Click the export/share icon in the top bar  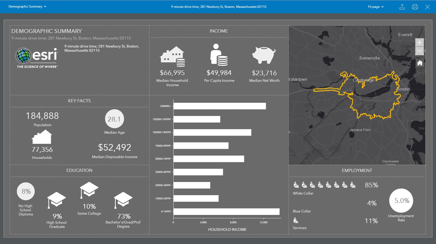402,7
